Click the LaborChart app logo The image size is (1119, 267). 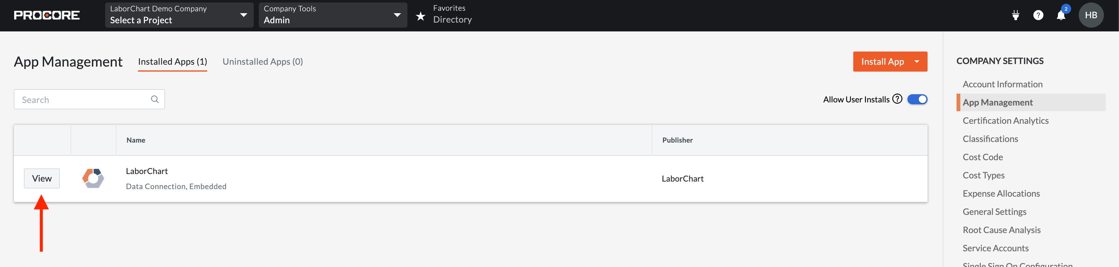tap(93, 178)
